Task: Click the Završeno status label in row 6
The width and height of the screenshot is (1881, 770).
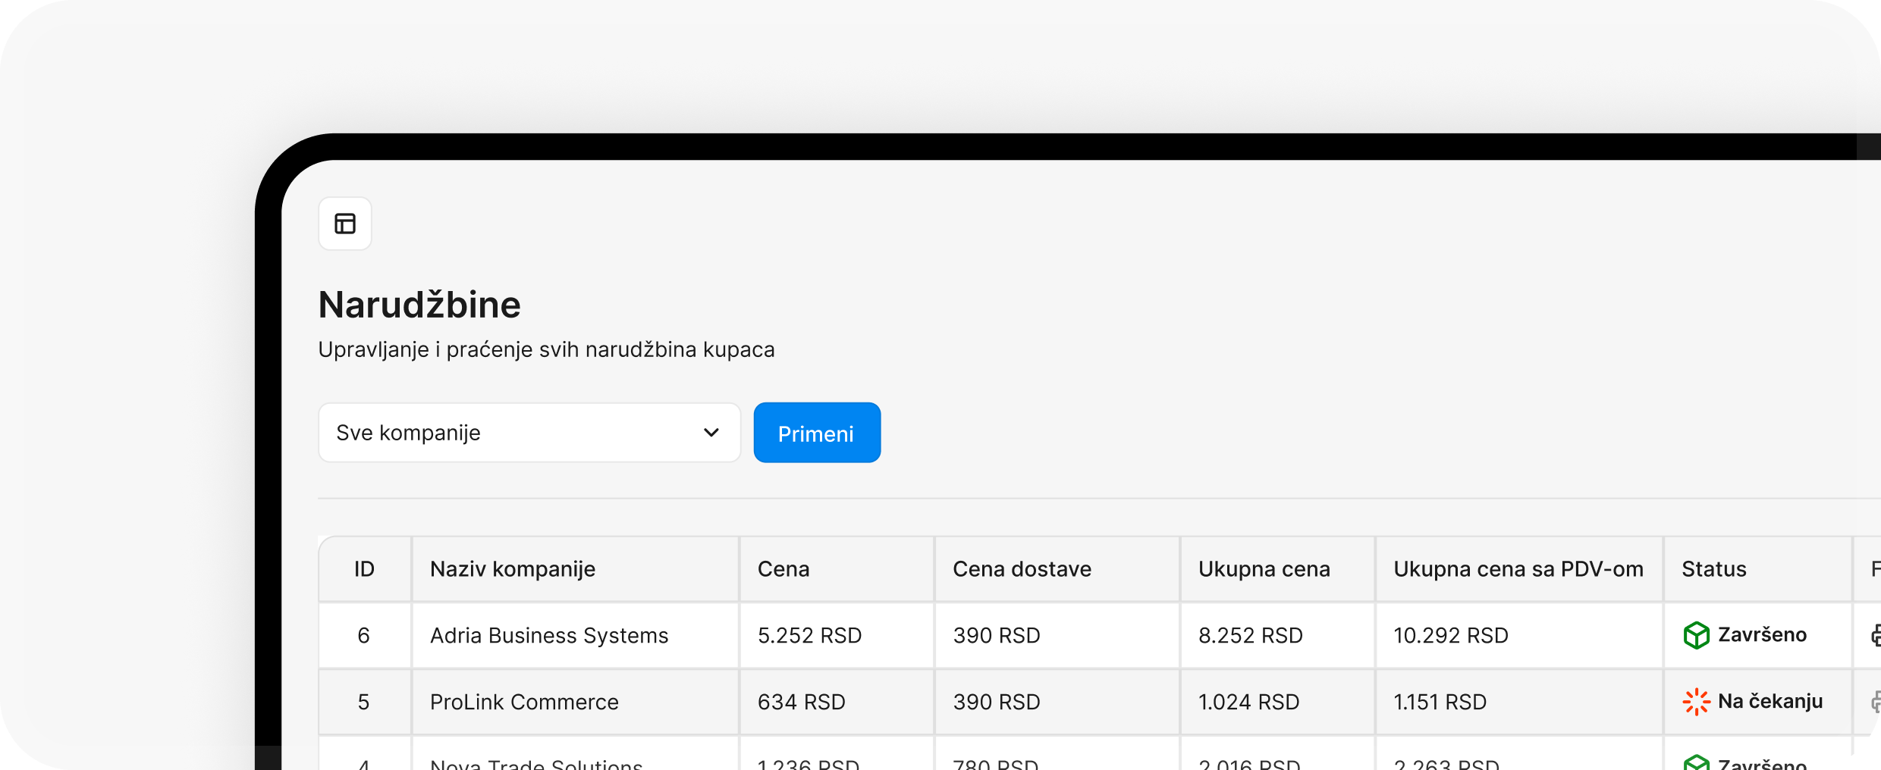Action: tap(1762, 634)
